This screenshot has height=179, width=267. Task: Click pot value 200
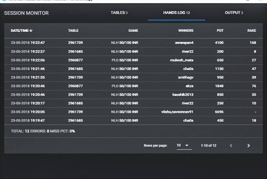220,51
